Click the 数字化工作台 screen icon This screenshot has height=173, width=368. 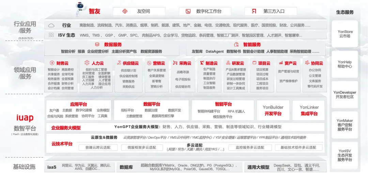point(188,11)
